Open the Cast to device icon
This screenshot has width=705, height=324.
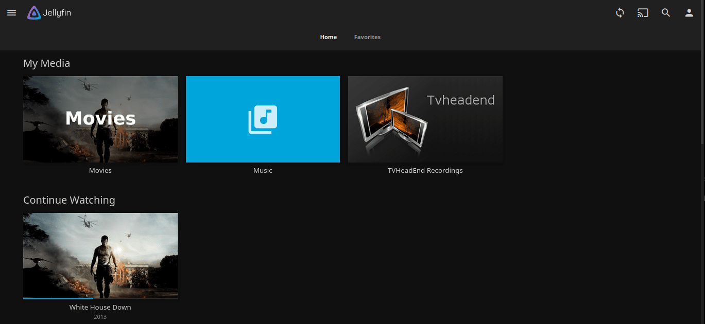[x=643, y=13]
